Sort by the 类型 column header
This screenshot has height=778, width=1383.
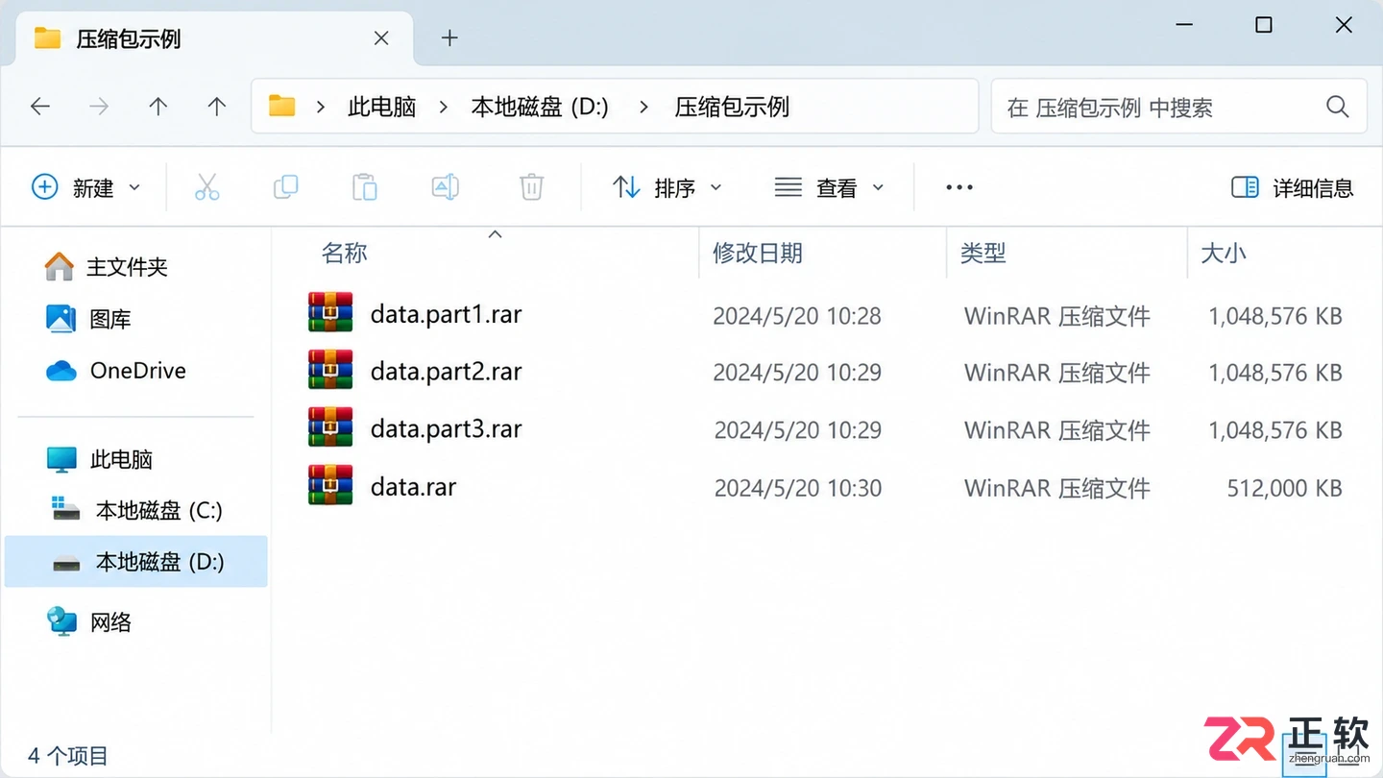point(983,253)
